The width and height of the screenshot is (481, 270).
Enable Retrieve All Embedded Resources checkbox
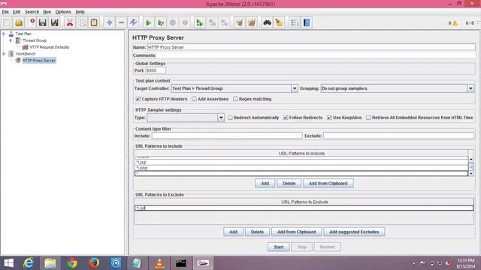pos(368,118)
